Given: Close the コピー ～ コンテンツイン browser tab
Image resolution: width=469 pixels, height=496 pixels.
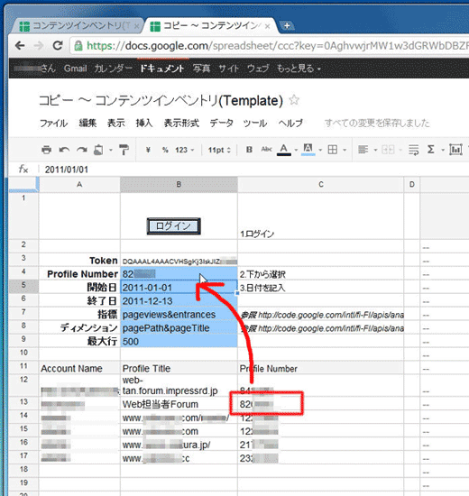Looking at the screenshot, I should 267,26.
